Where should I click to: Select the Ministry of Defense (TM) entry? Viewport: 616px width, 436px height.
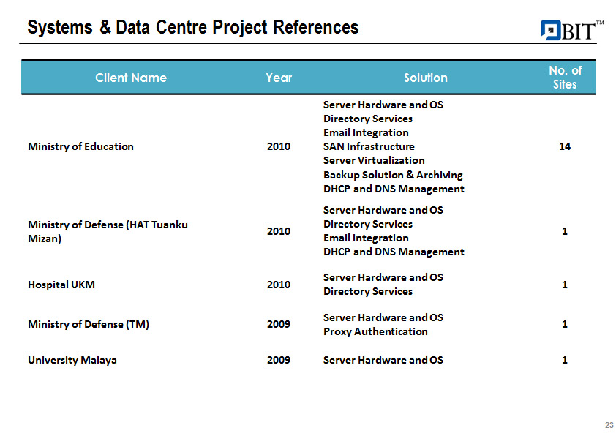click(x=89, y=324)
